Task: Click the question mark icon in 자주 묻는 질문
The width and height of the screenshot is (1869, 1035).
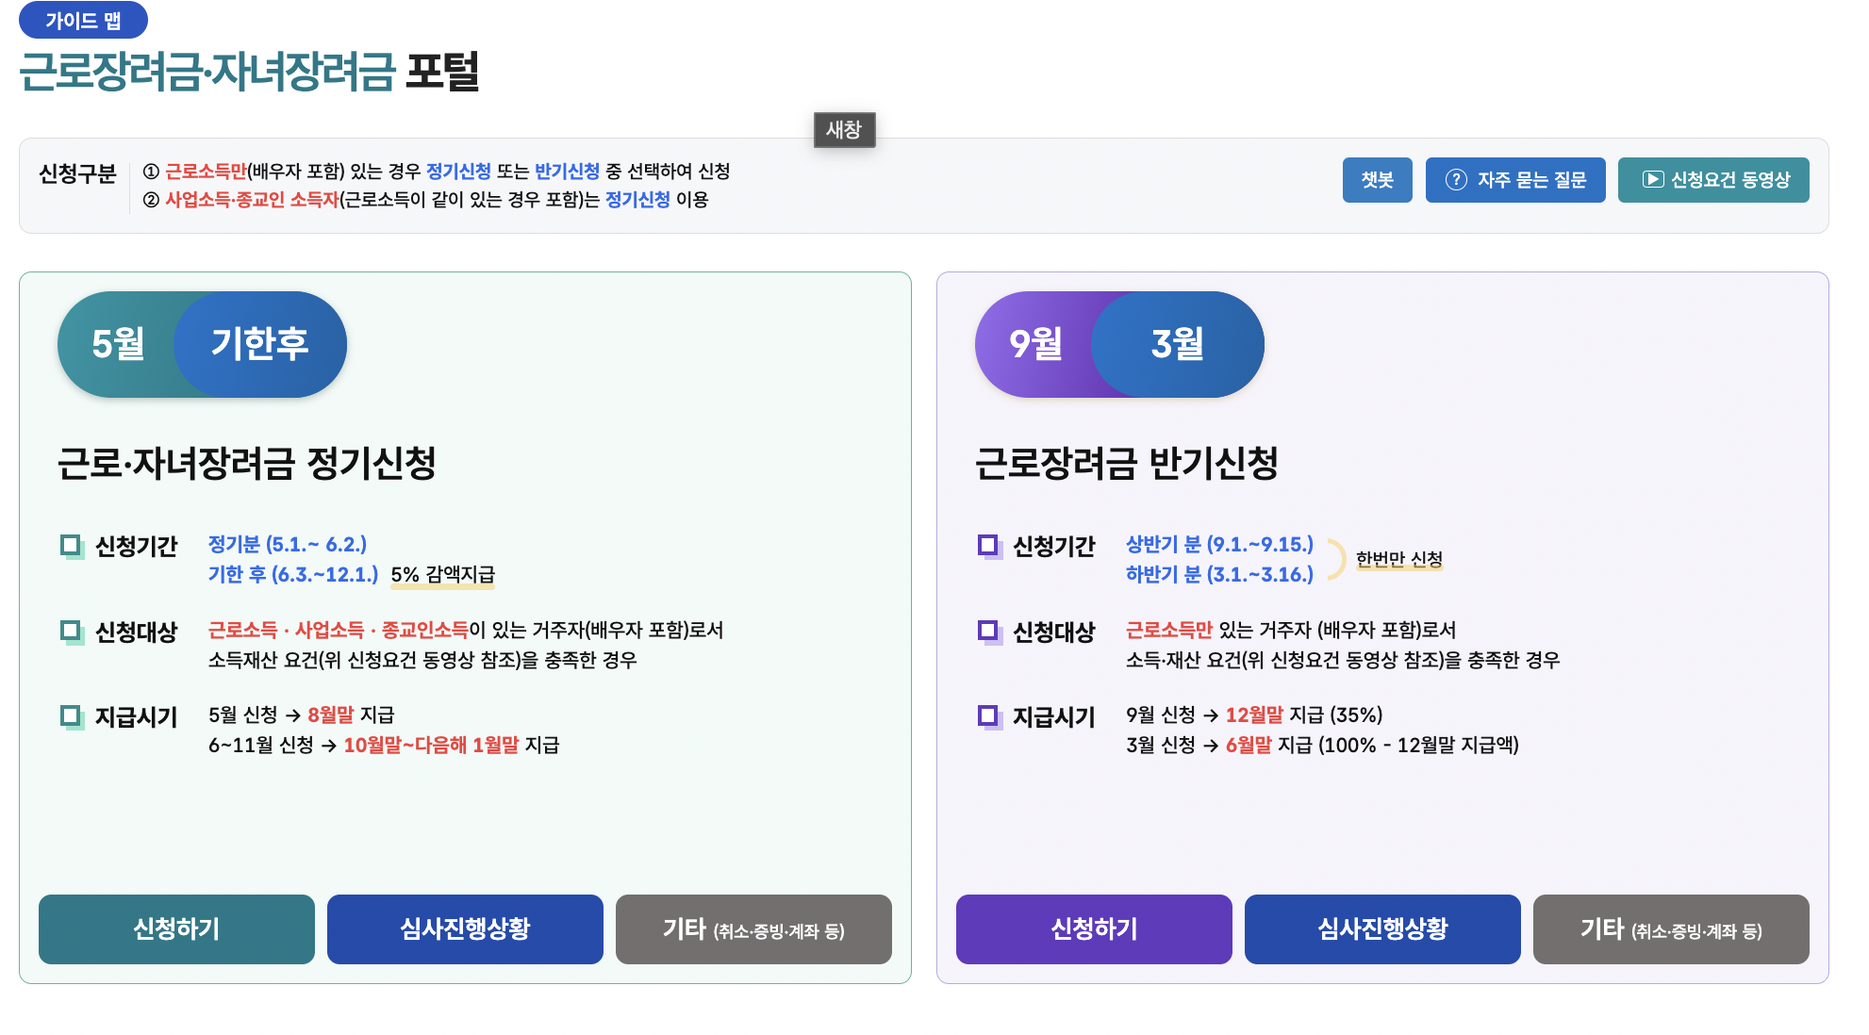Action: (x=1456, y=180)
